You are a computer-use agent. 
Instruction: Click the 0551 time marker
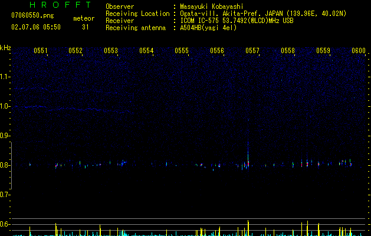pos(41,51)
